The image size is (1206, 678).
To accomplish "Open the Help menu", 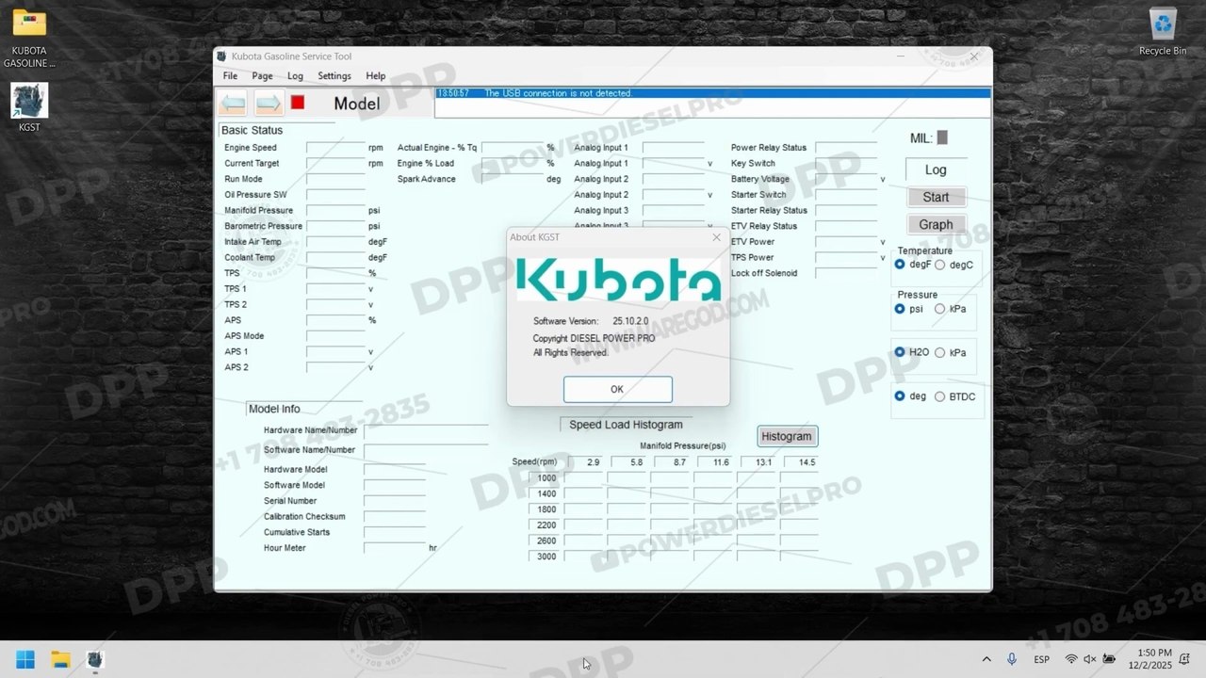I will coord(376,76).
